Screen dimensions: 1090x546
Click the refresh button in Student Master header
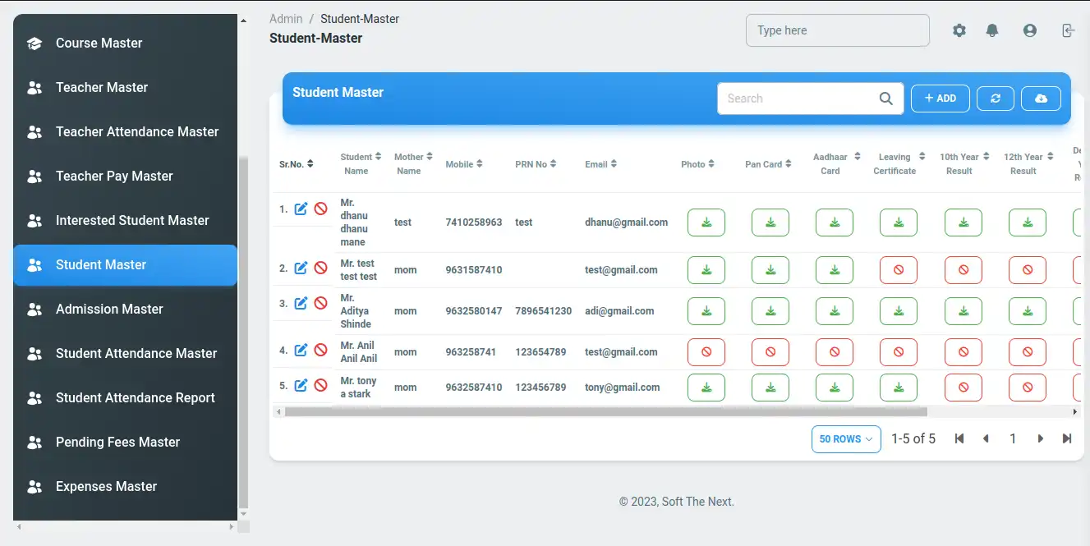(996, 99)
